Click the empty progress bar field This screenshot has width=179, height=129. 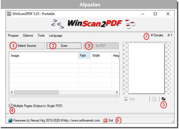click(x=64, y=99)
